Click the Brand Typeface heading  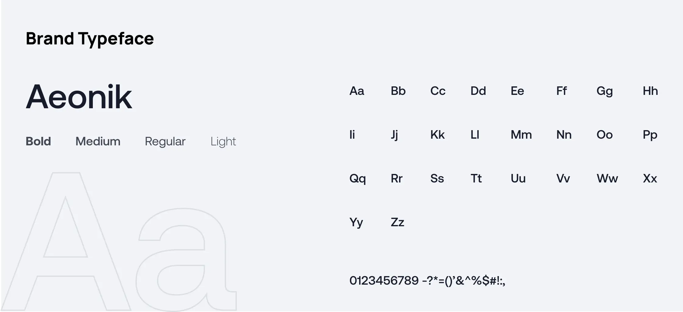[x=90, y=39]
